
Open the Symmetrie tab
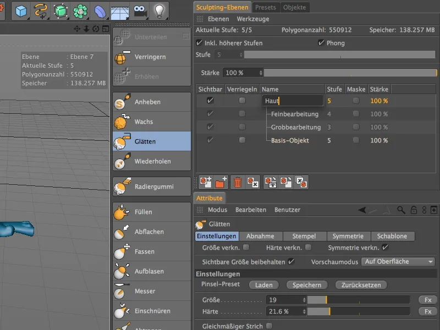coord(348,237)
